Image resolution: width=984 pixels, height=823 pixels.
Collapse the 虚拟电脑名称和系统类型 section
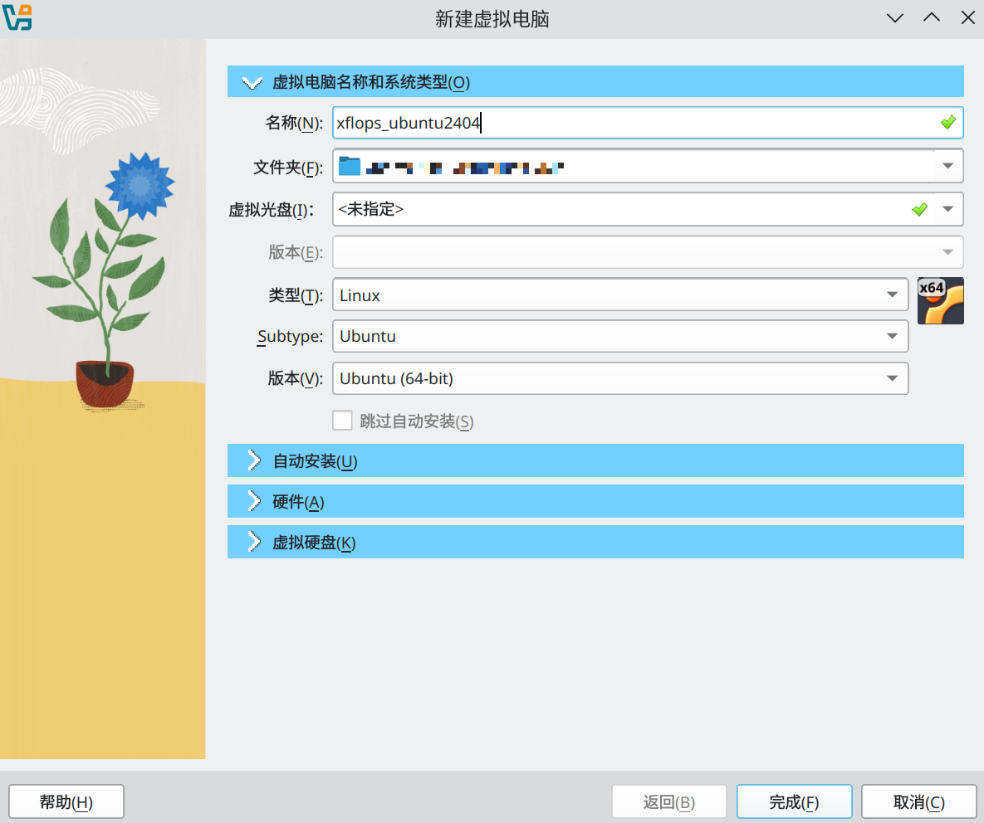(595, 81)
